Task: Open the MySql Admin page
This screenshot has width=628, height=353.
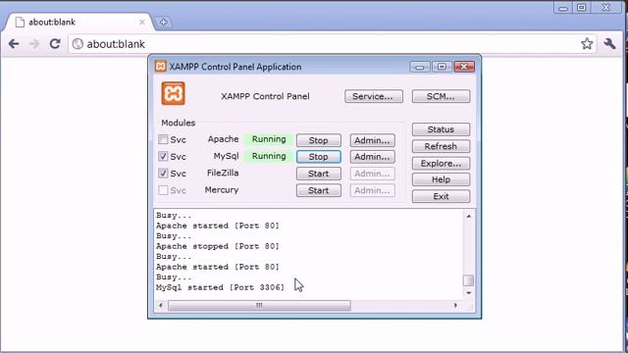Action: click(372, 157)
